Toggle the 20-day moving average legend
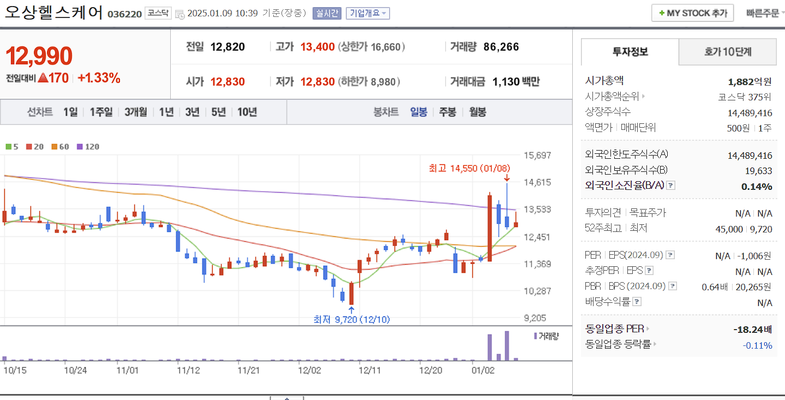Screen dimensions: 785x400 tap(28, 146)
